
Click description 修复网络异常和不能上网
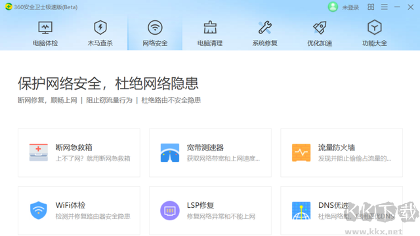221,216
